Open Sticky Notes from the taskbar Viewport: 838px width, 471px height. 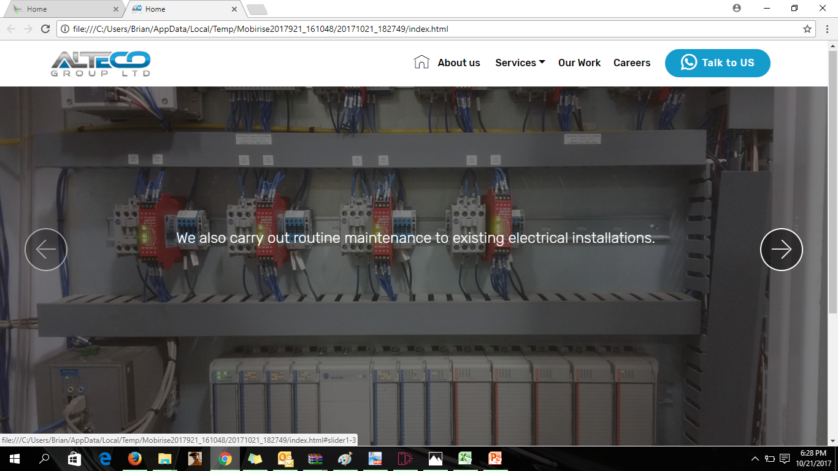255,459
